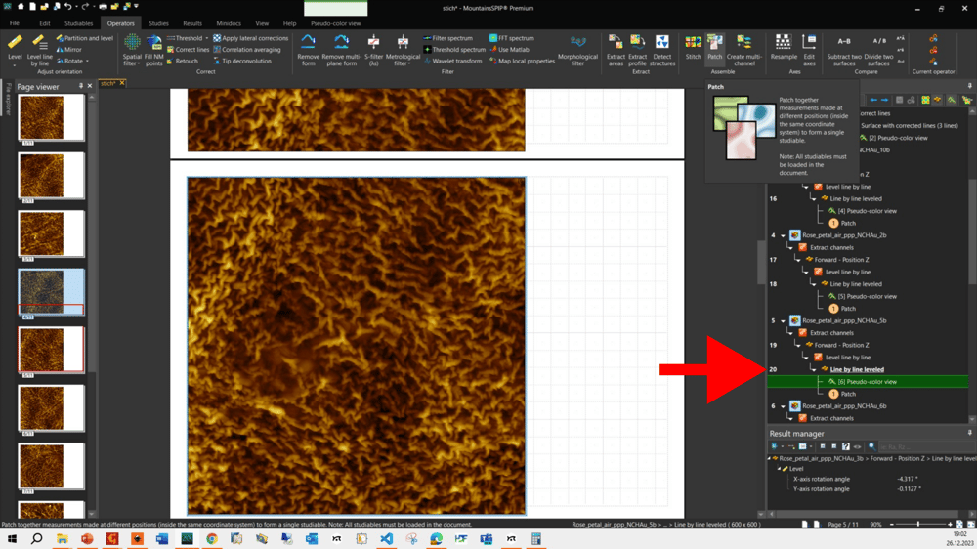977x549 pixels.
Task: Open the File menu
Action: pyautogui.click(x=14, y=23)
